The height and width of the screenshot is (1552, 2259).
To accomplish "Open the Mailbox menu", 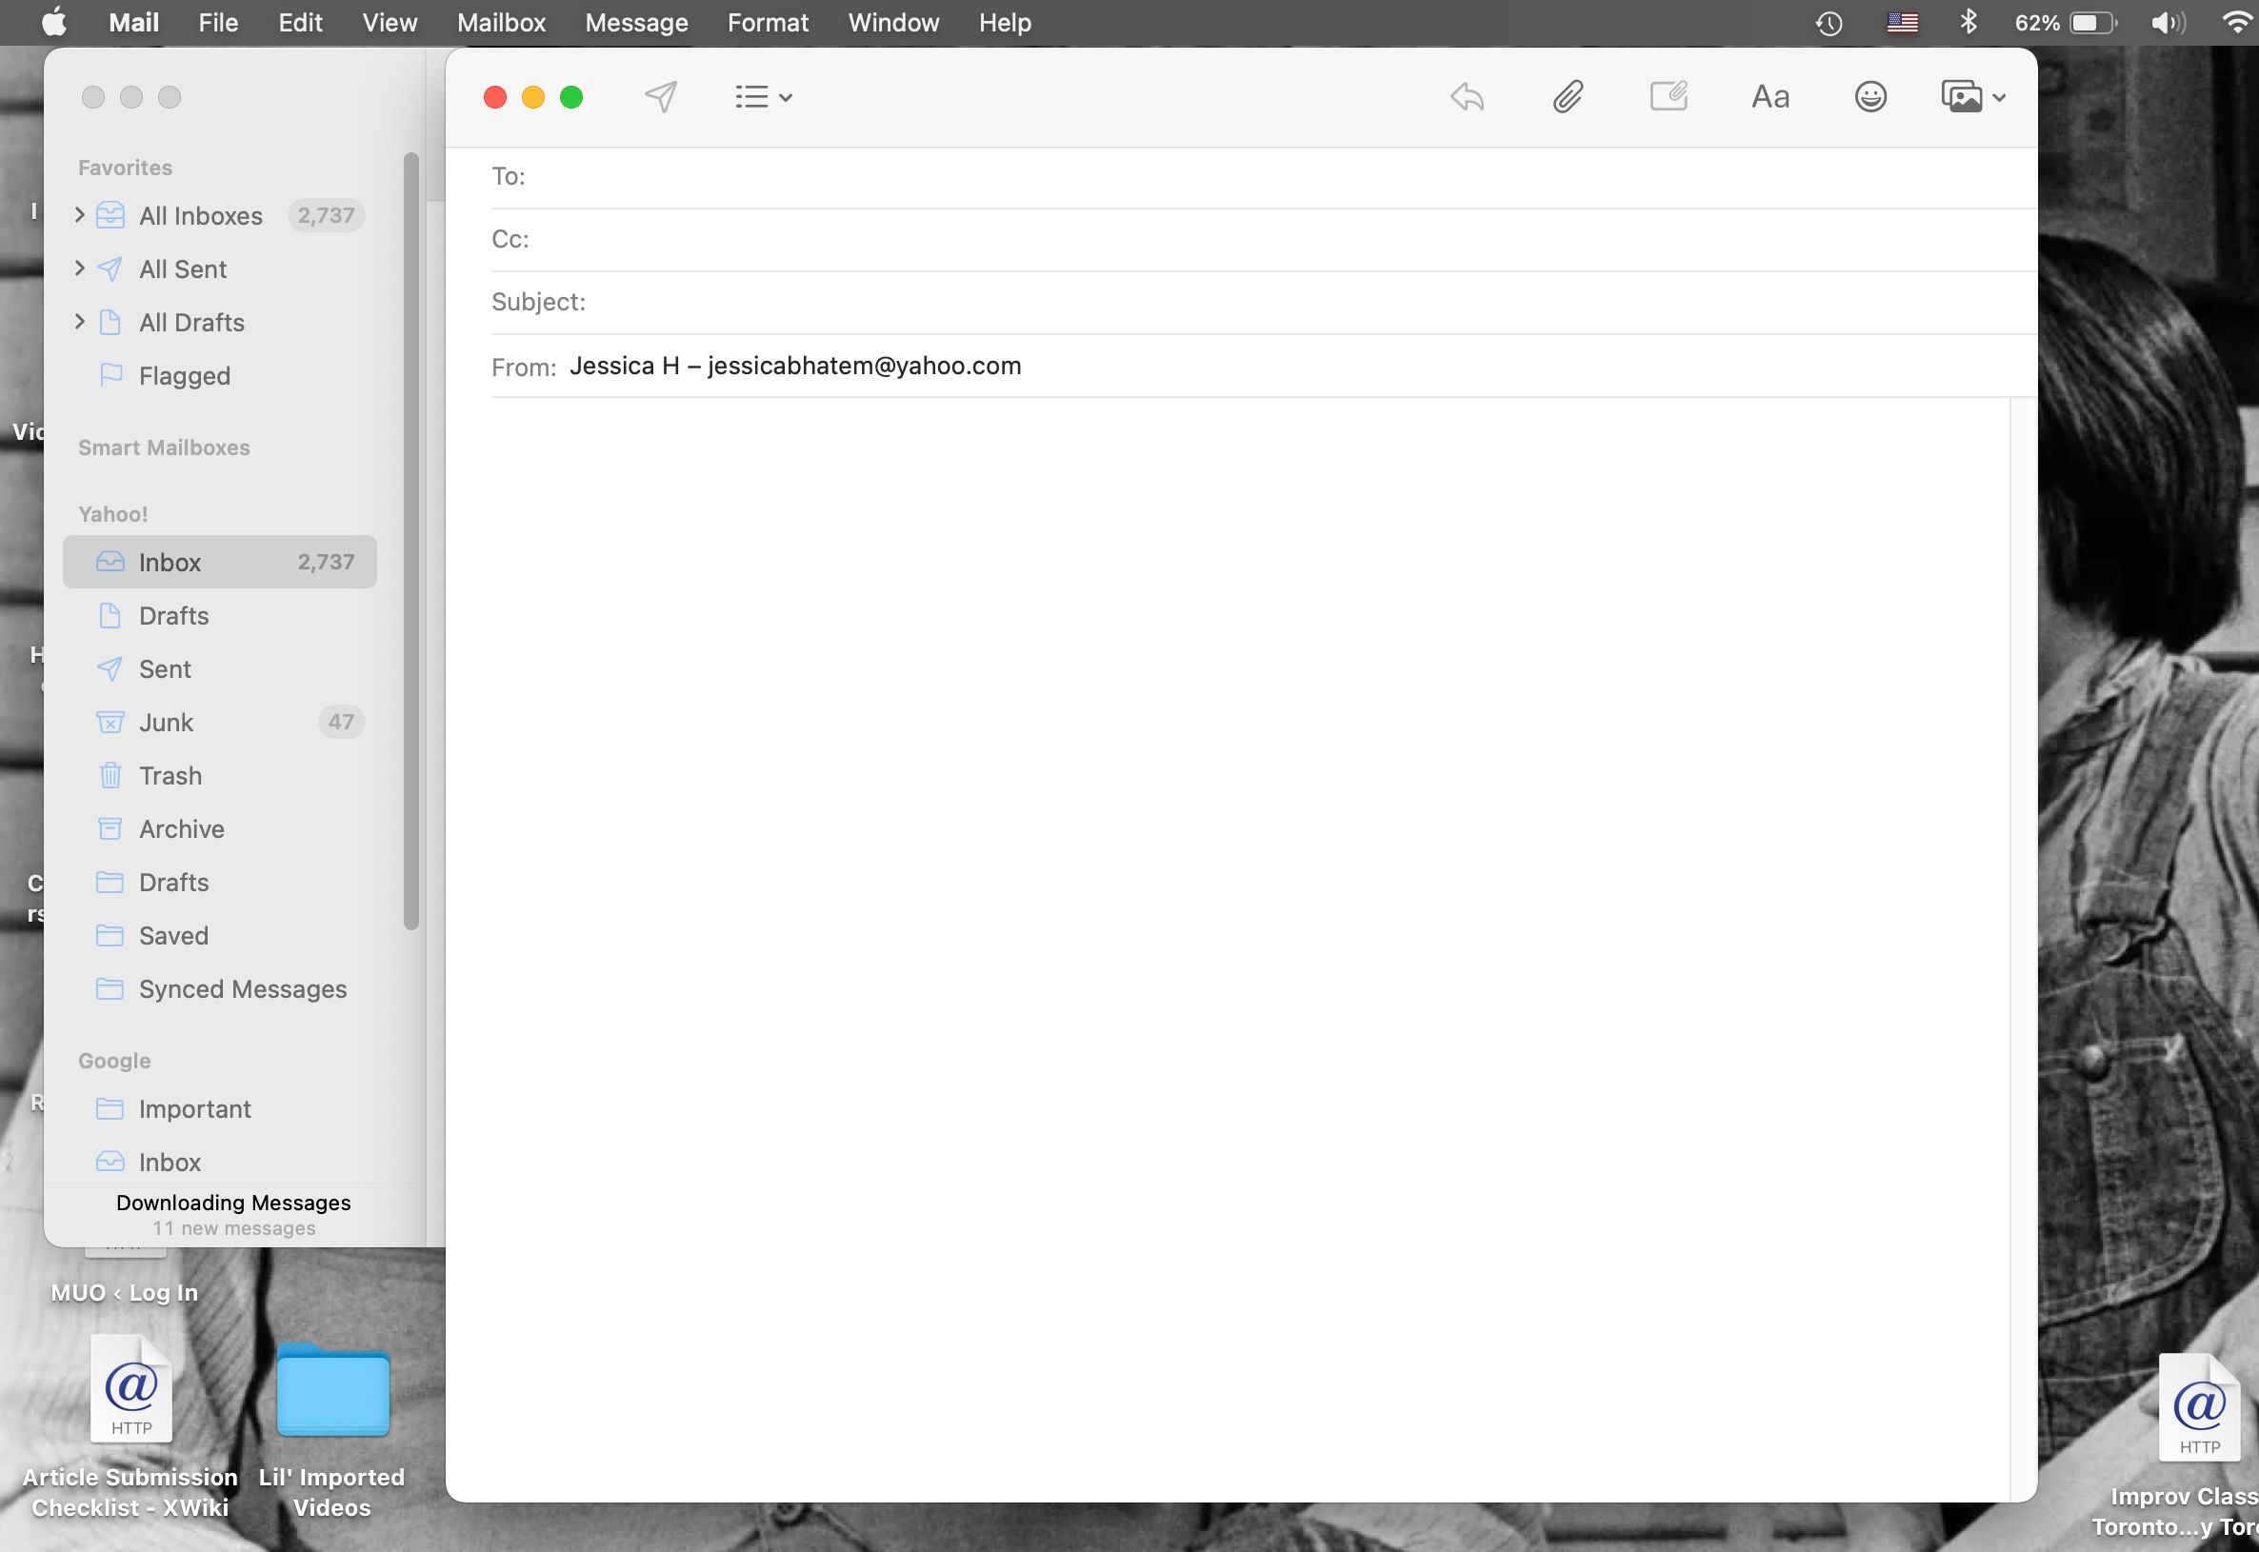I will [501, 21].
